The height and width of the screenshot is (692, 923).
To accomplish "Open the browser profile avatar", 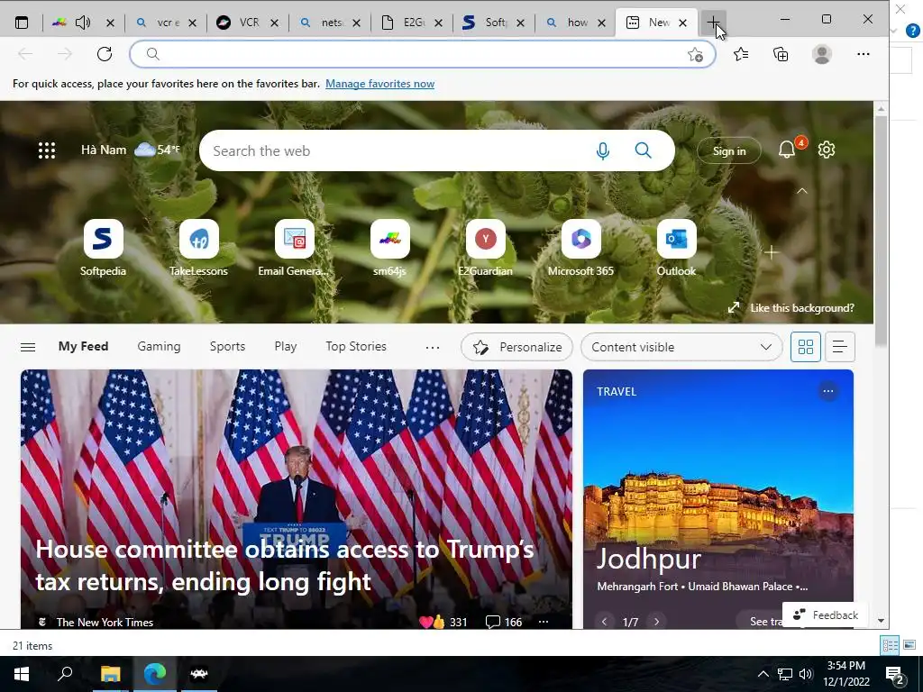I will tap(822, 54).
